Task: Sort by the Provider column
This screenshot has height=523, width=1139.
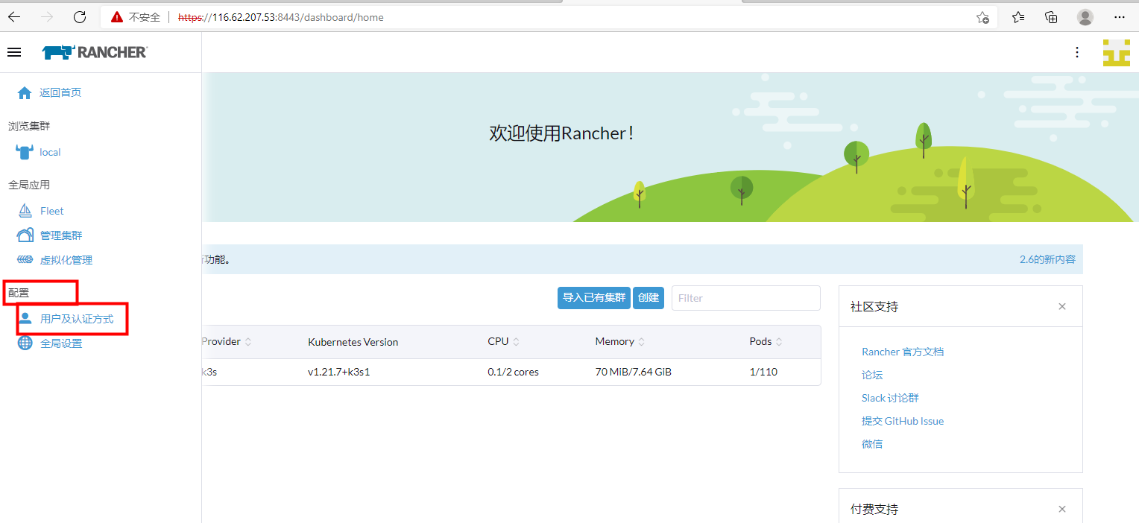Action: [x=227, y=341]
